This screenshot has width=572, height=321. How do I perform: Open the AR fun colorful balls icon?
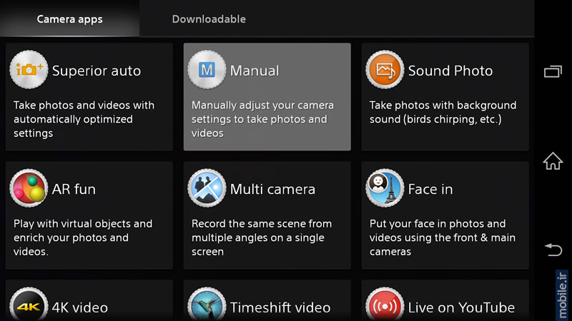29,188
